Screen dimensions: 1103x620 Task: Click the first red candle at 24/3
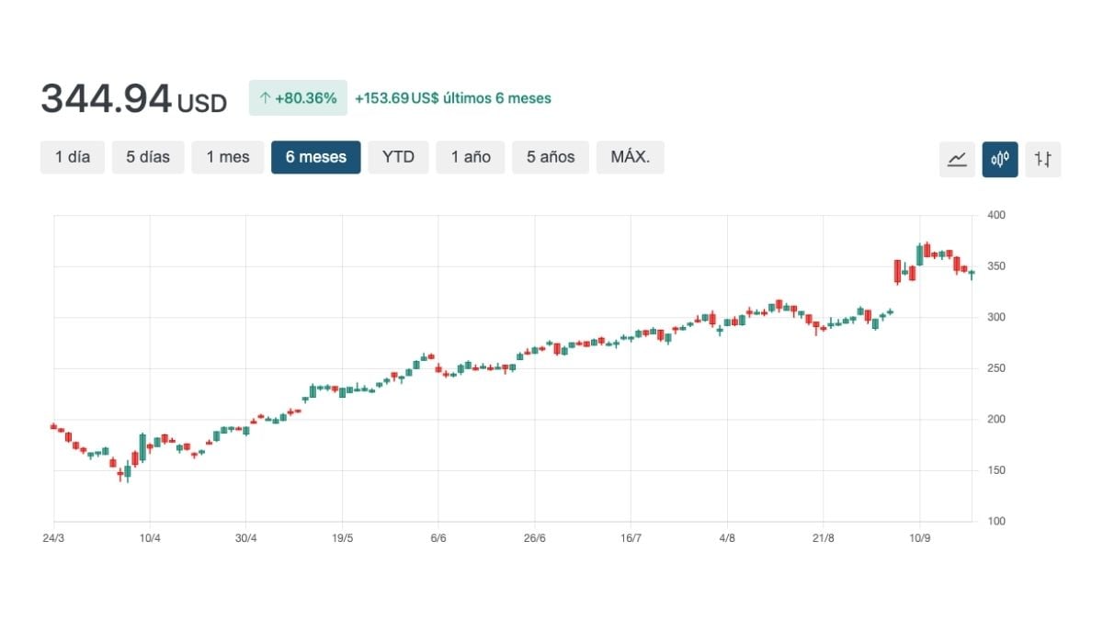click(53, 426)
